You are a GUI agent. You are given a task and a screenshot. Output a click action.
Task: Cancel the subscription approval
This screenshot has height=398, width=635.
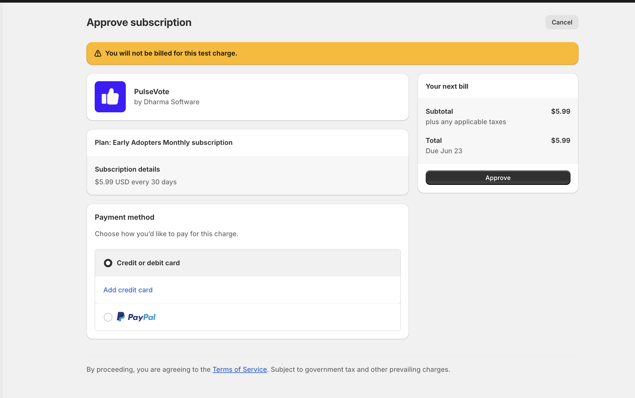pyautogui.click(x=562, y=22)
